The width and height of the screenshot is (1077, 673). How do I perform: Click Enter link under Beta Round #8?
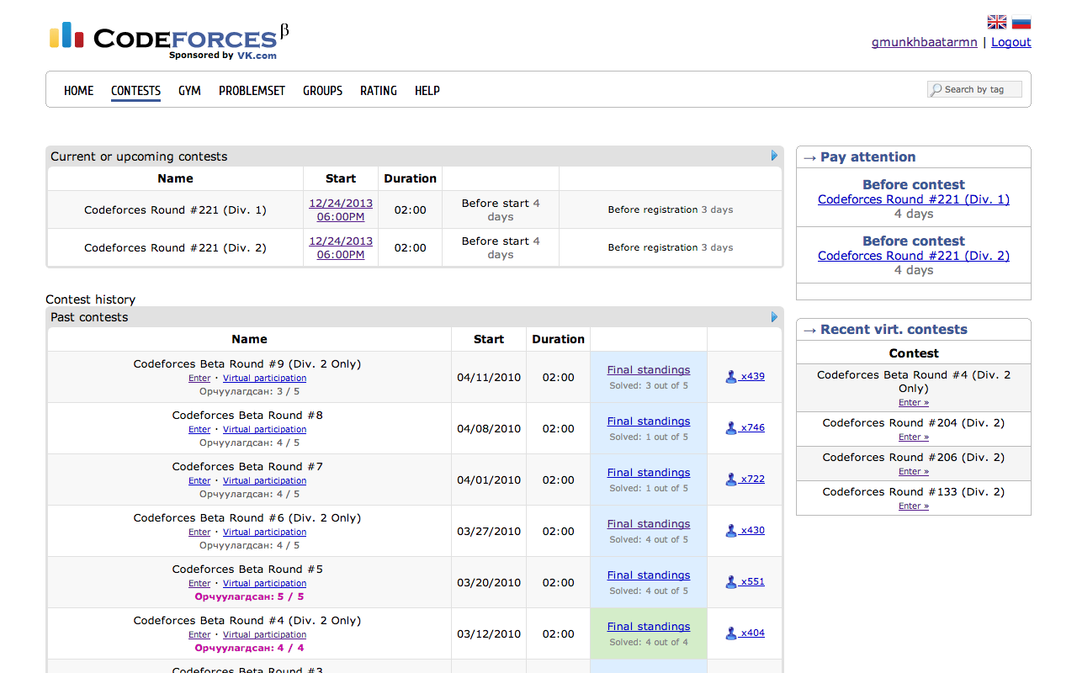click(x=199, y=430)
